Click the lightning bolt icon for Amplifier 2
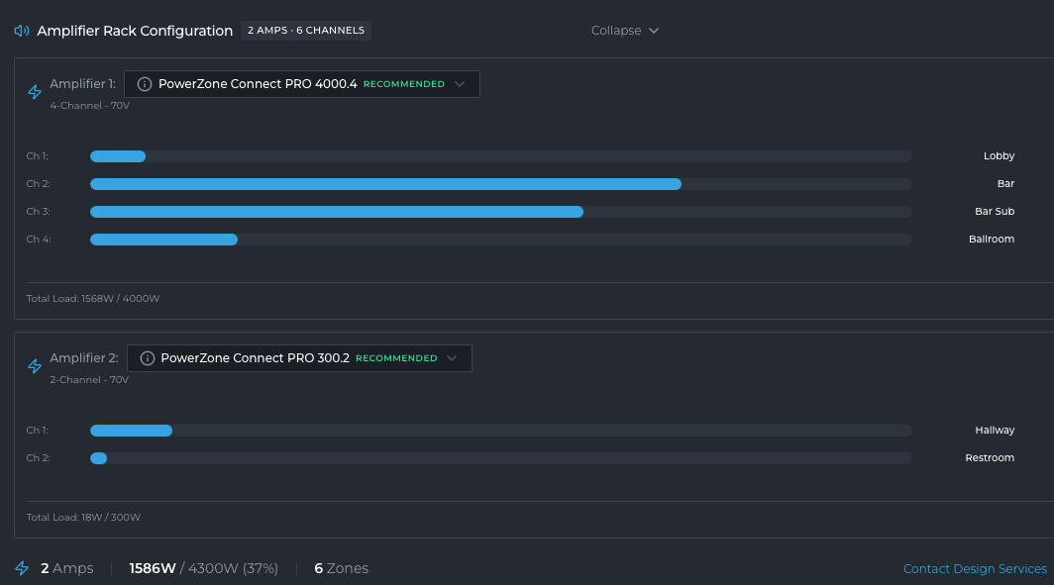Viewport: 1054px width, 585px height. [35, 366]
